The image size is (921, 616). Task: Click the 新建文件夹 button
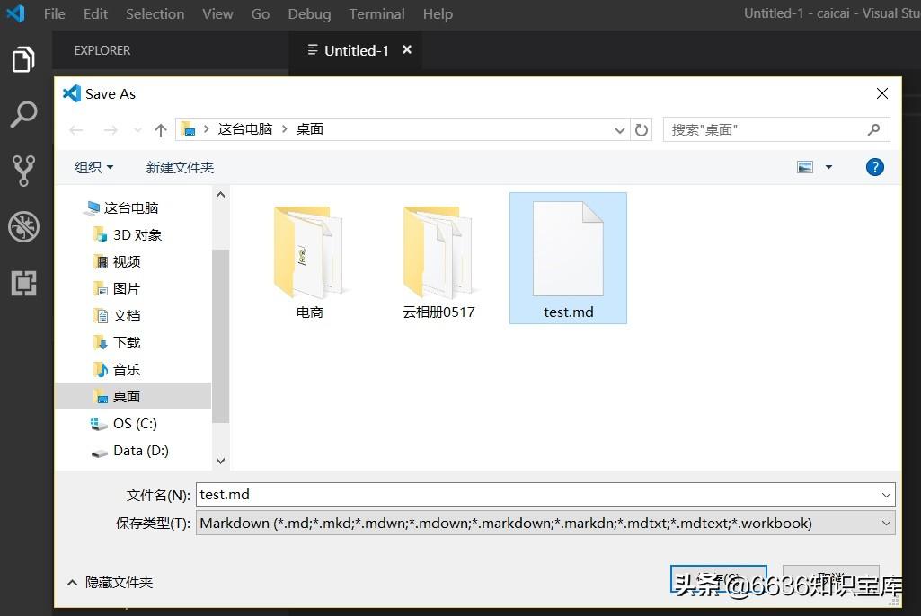pyautogui.click(x=180, y=167)
